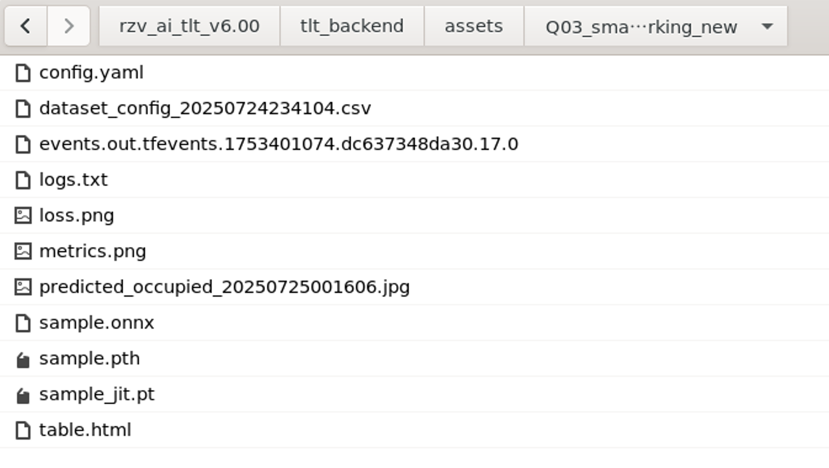Navigate to rzv_ai_tlt_v6.00 in path bar
This screenshot has width=829, height=468.
click(189, 26)
